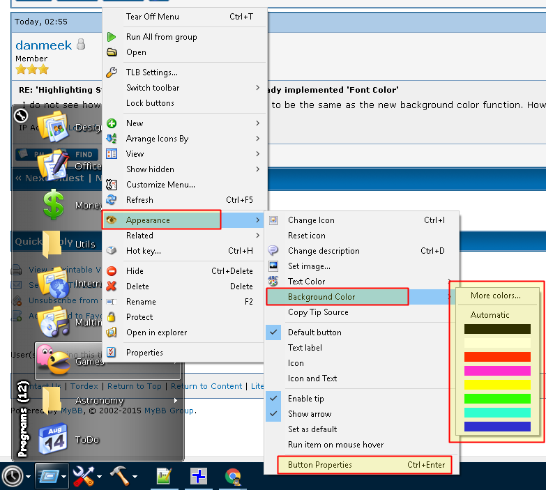Open the danmeek user profile link
546x490 pixels.
[43, 45]
